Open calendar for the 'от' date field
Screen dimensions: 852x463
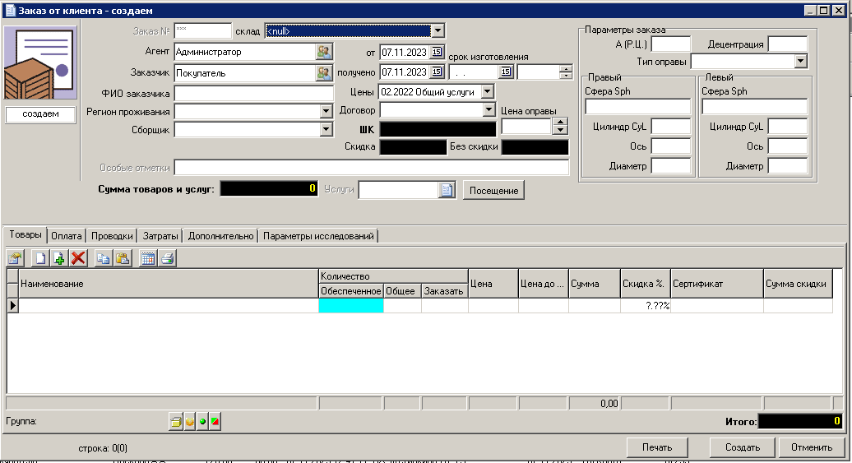(x=437, y=52)
